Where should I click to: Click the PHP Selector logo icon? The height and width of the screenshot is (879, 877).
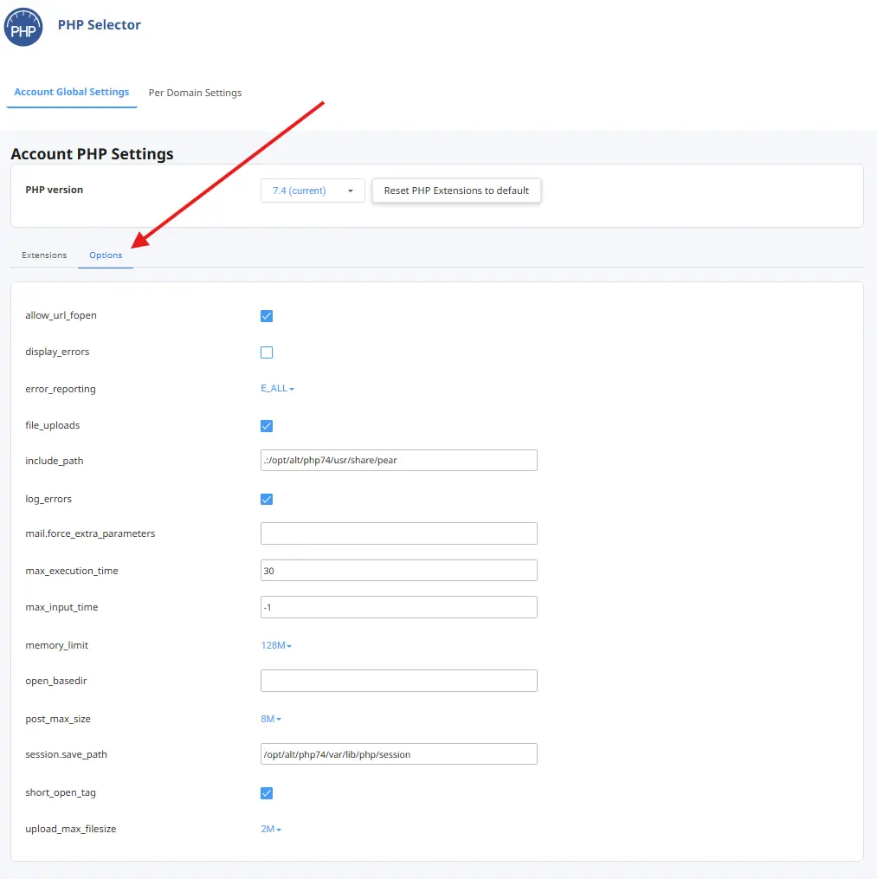23,27
